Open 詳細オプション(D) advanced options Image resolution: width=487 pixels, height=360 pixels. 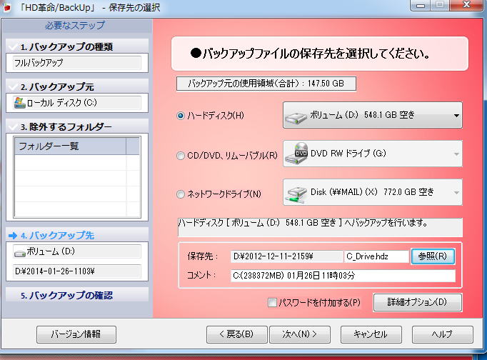click(417, 302)
